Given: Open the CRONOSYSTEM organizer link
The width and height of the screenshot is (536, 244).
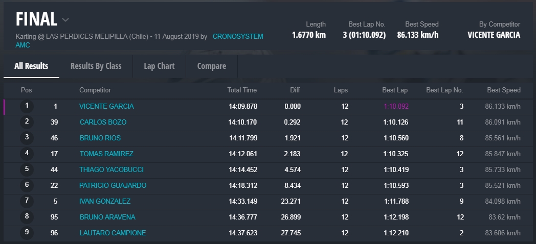Looking at the screenshot, I should click(x=237, y=37).
